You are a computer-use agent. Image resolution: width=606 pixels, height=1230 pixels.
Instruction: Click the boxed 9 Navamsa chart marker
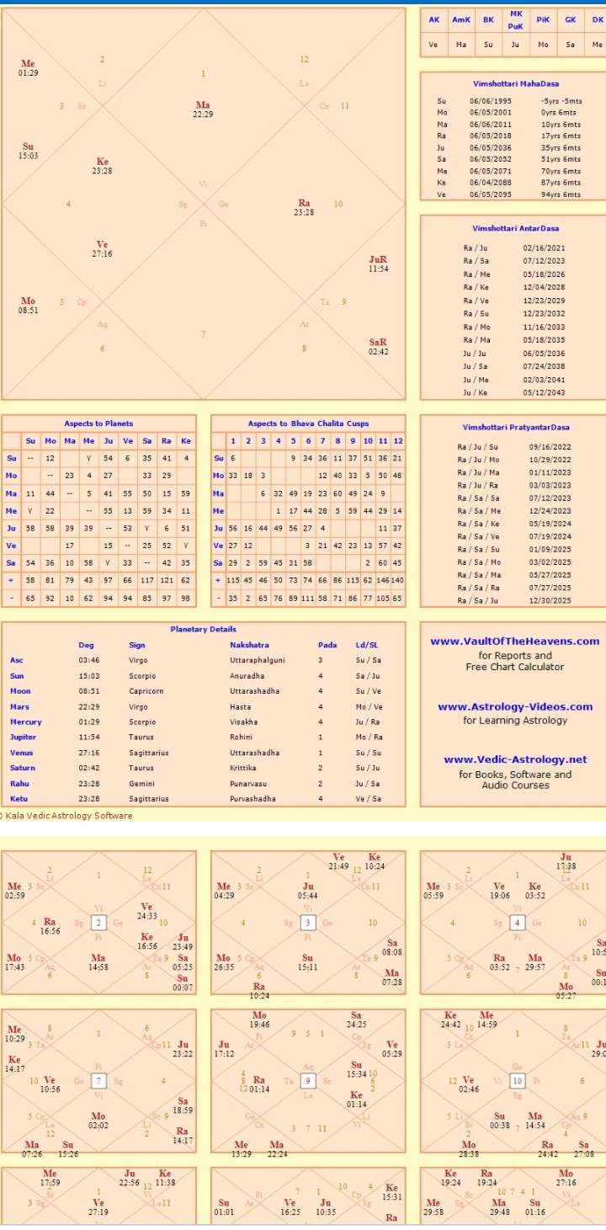click(307, 1080)
